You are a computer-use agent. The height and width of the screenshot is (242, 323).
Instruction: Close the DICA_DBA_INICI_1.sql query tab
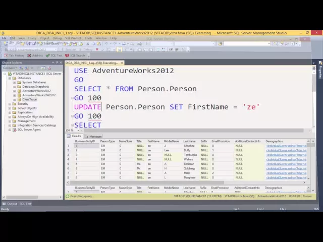[122, 63]
